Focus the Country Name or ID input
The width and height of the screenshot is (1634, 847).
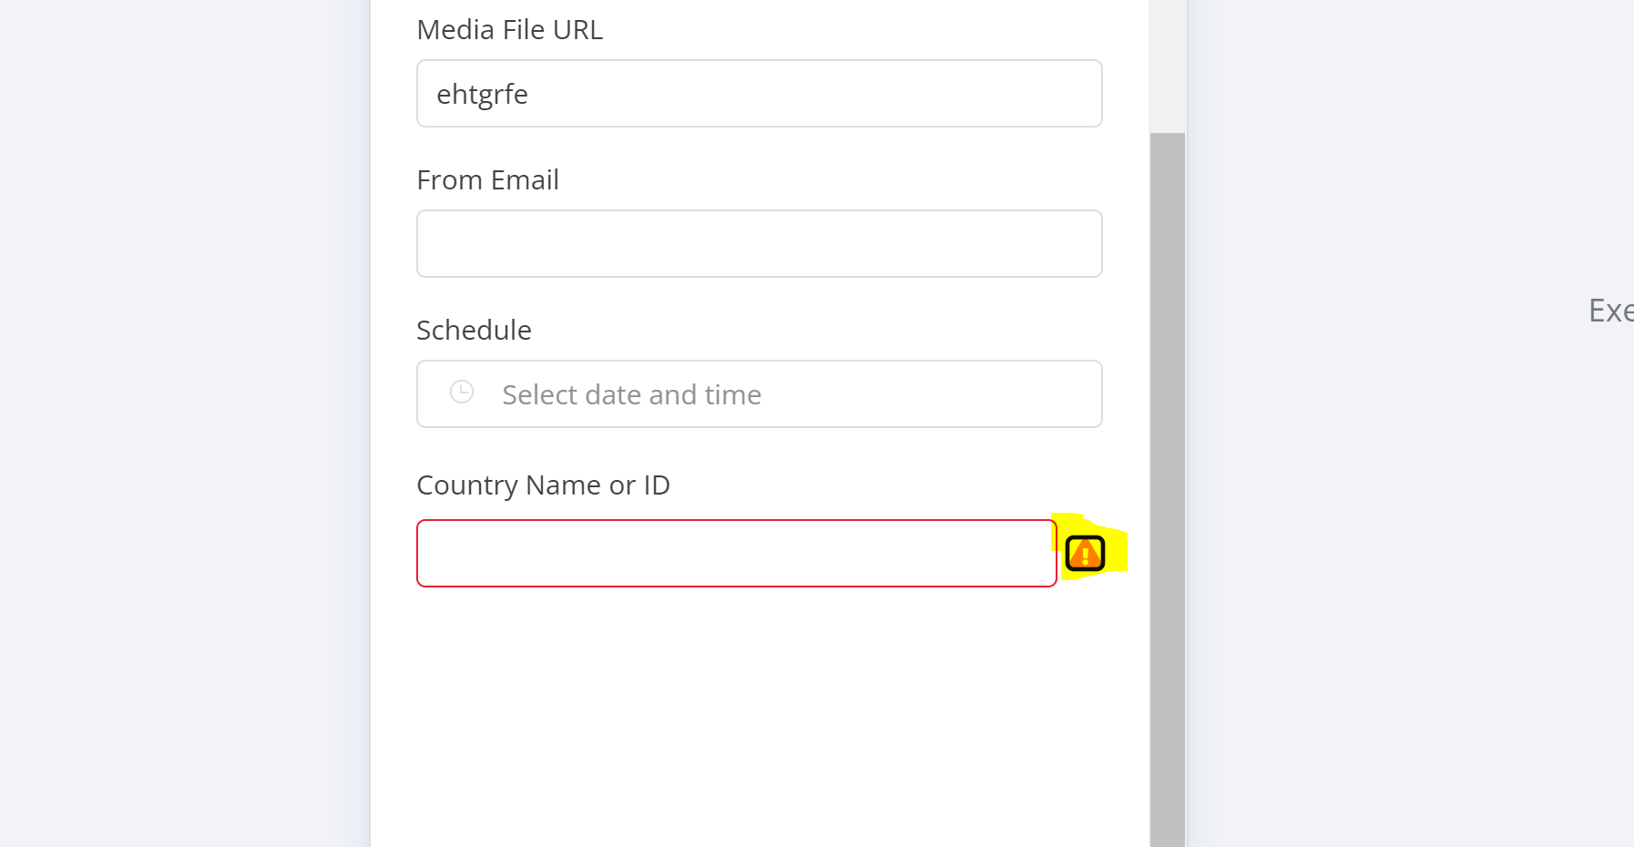click(736, 554)
